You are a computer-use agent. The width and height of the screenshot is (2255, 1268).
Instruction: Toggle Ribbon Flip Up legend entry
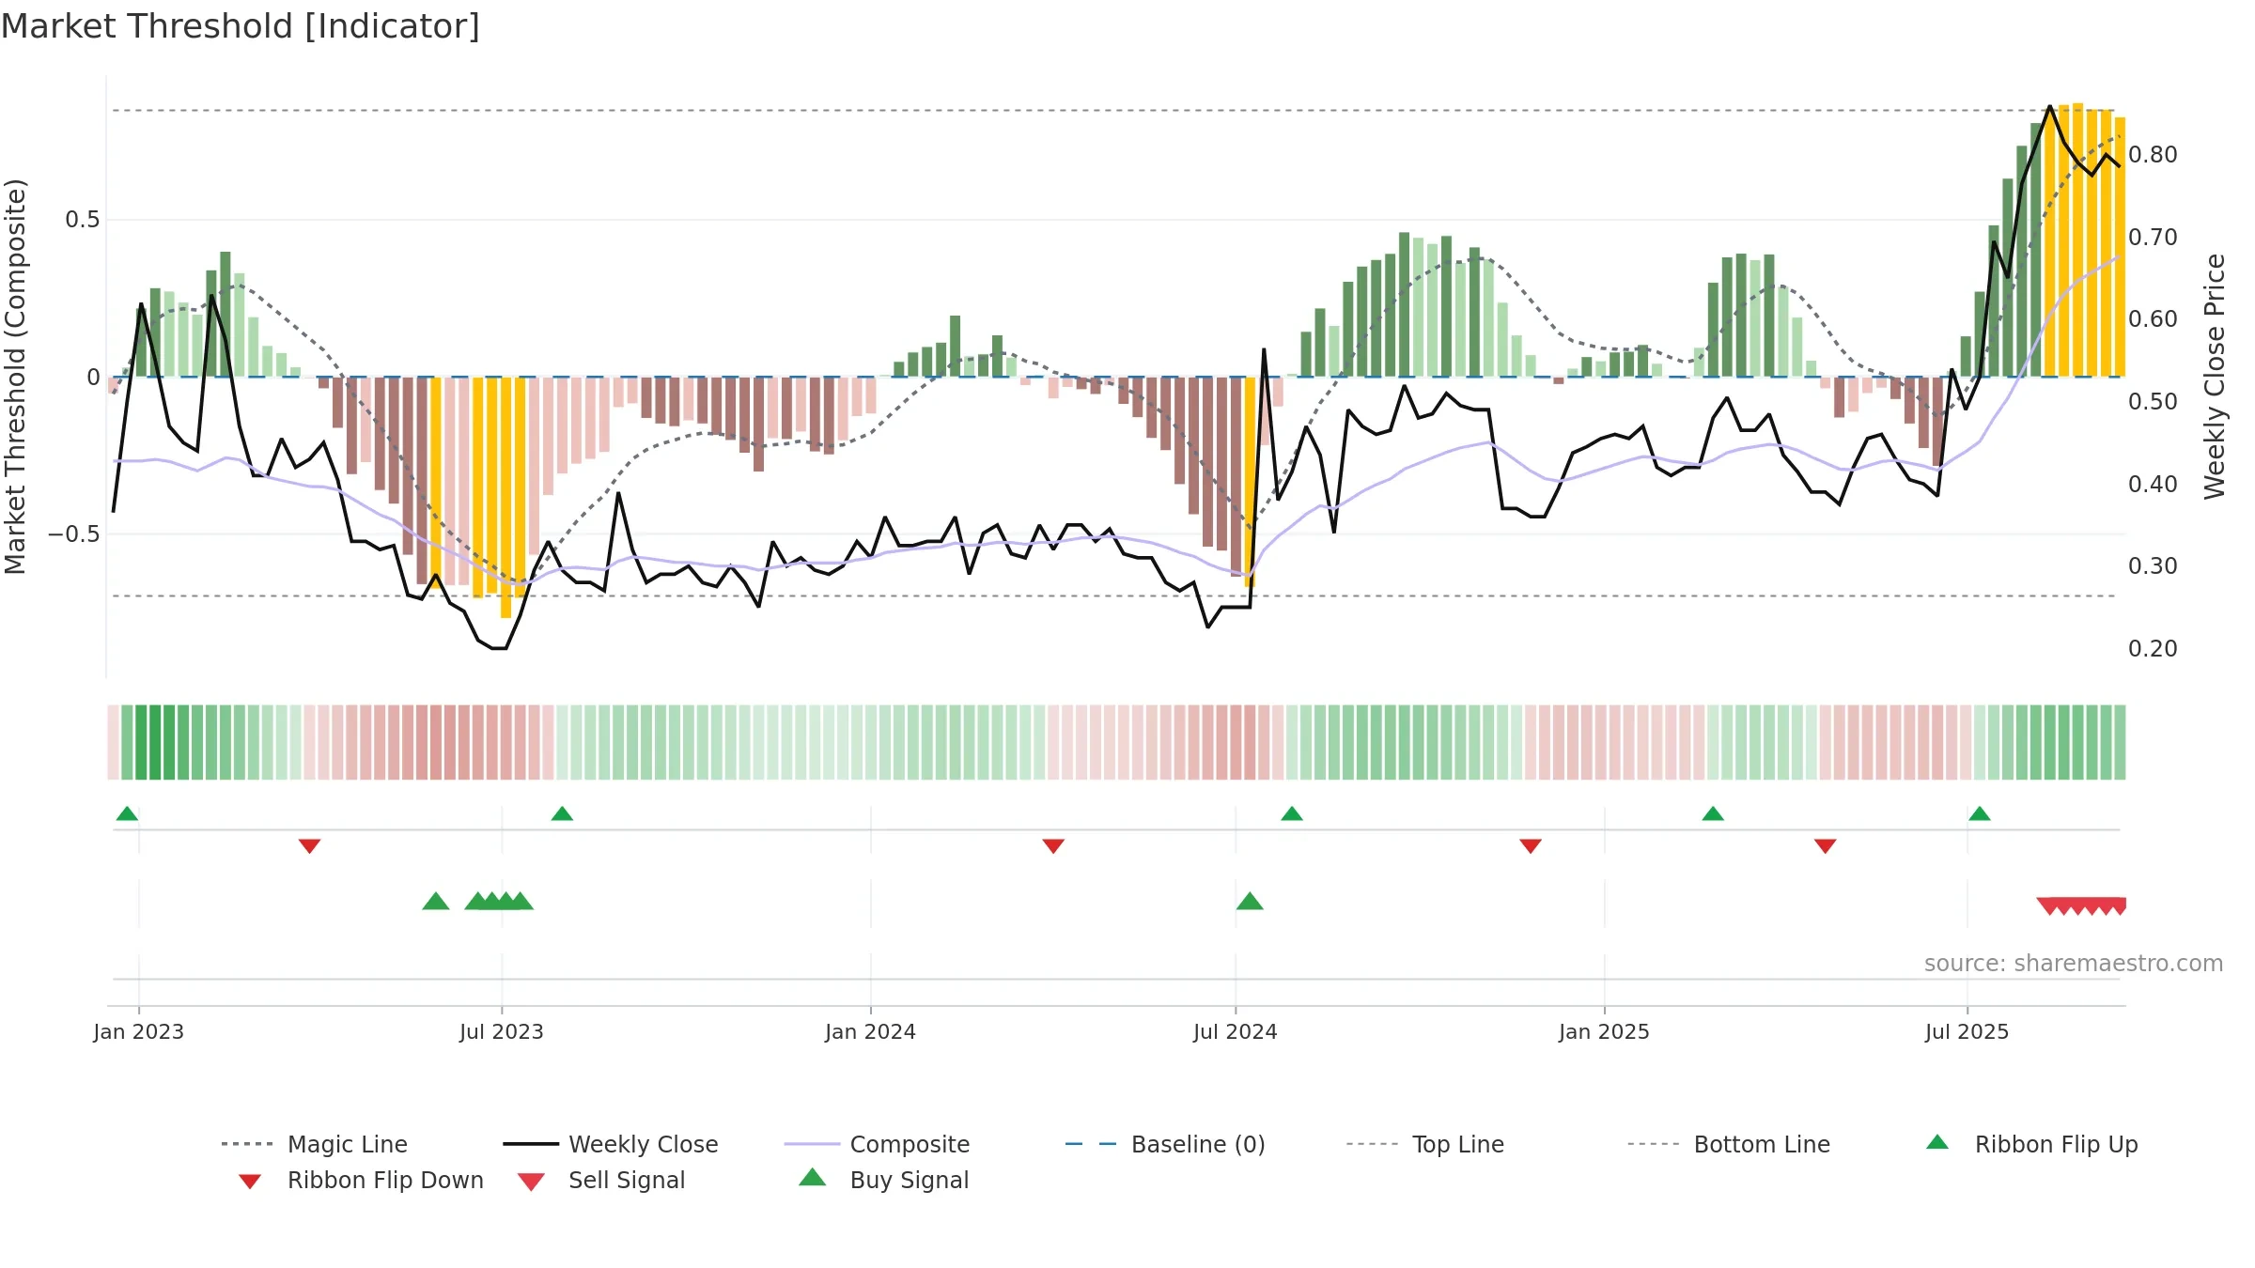click(x=2031, y=1144)
